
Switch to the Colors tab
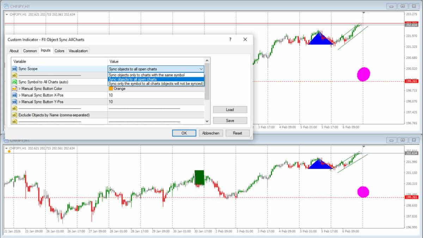pyautogui.click(x=59, y=50)
